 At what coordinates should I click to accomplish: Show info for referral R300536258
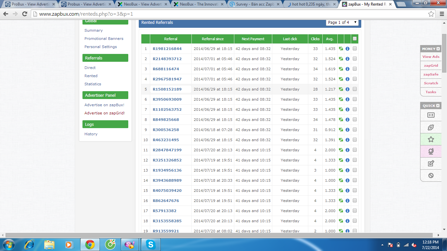coord(348,130)
